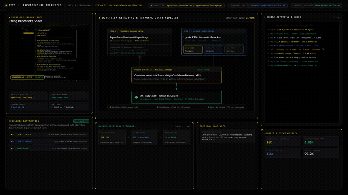This screenshot has height=195, width=348.
Task: Click the >75% PASS stage card
Action: [x=177, y=137]
